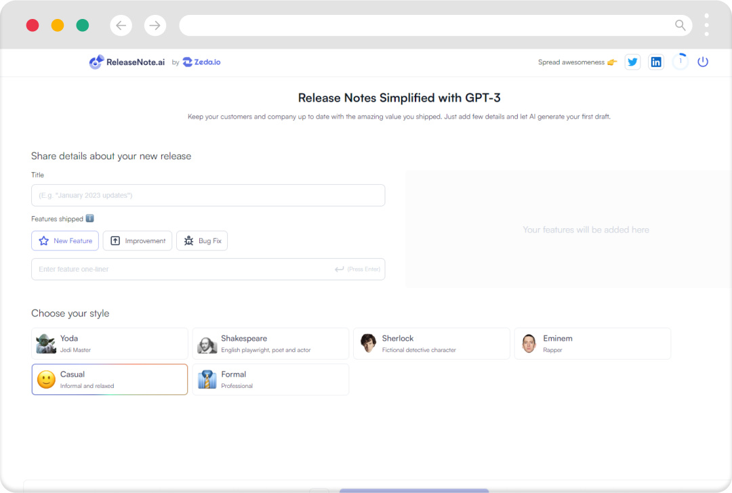Click the Share details about your new release heading
The width and height of the screenshot is (732, 493).
111,156
